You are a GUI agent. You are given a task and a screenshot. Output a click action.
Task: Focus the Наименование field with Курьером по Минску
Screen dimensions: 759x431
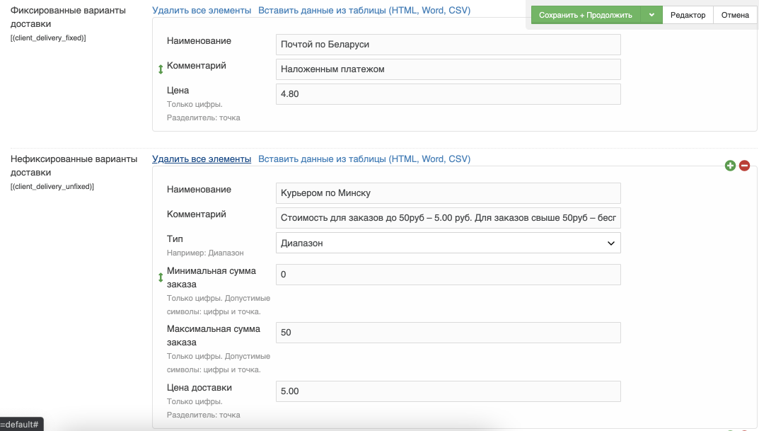click(x=448, y=193)
